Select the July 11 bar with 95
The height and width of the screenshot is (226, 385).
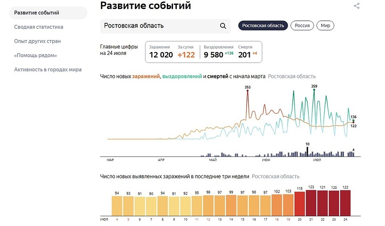(x=197, y=206)
